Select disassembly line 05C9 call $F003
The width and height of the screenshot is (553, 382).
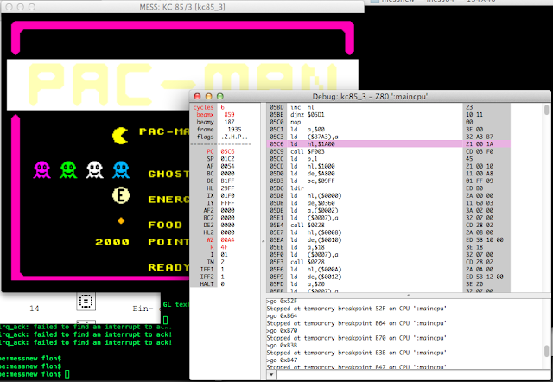tap(389, 151)
